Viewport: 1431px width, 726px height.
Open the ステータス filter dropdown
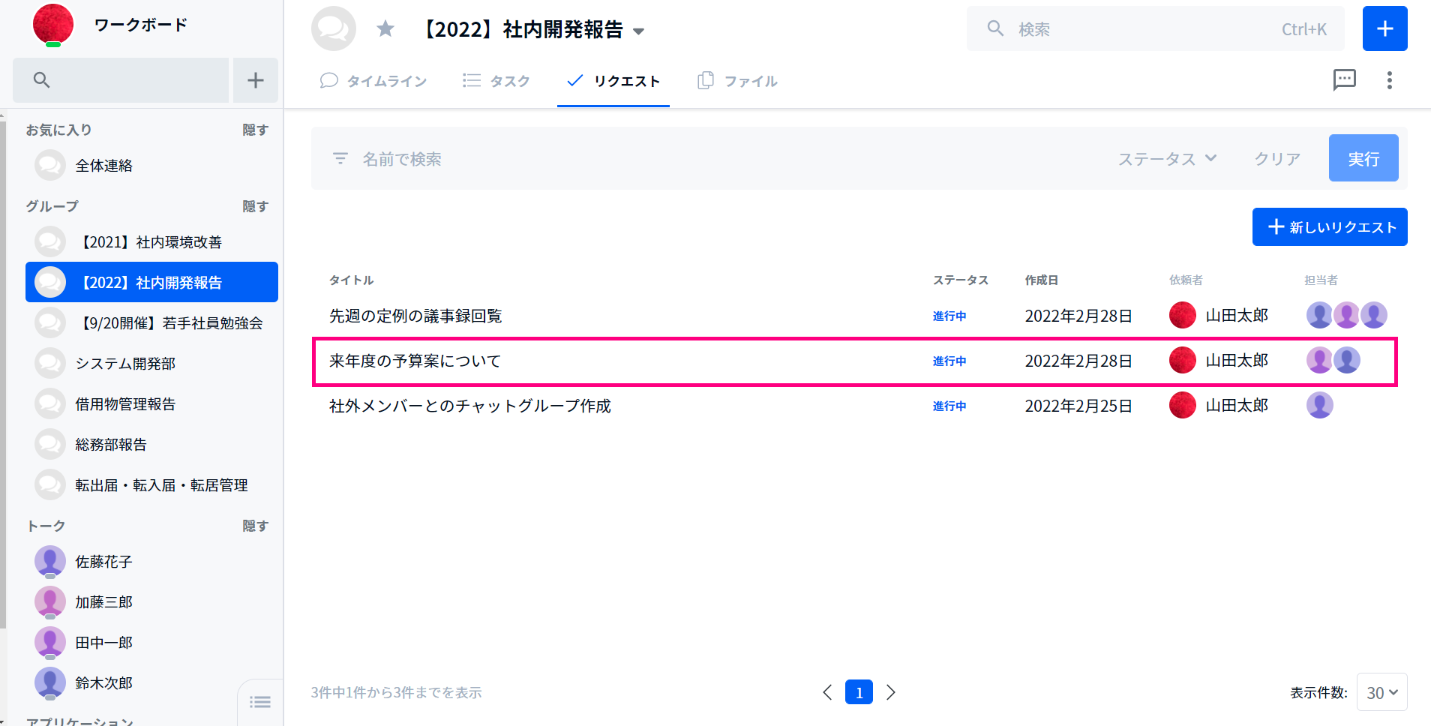tap(1166, 158)
